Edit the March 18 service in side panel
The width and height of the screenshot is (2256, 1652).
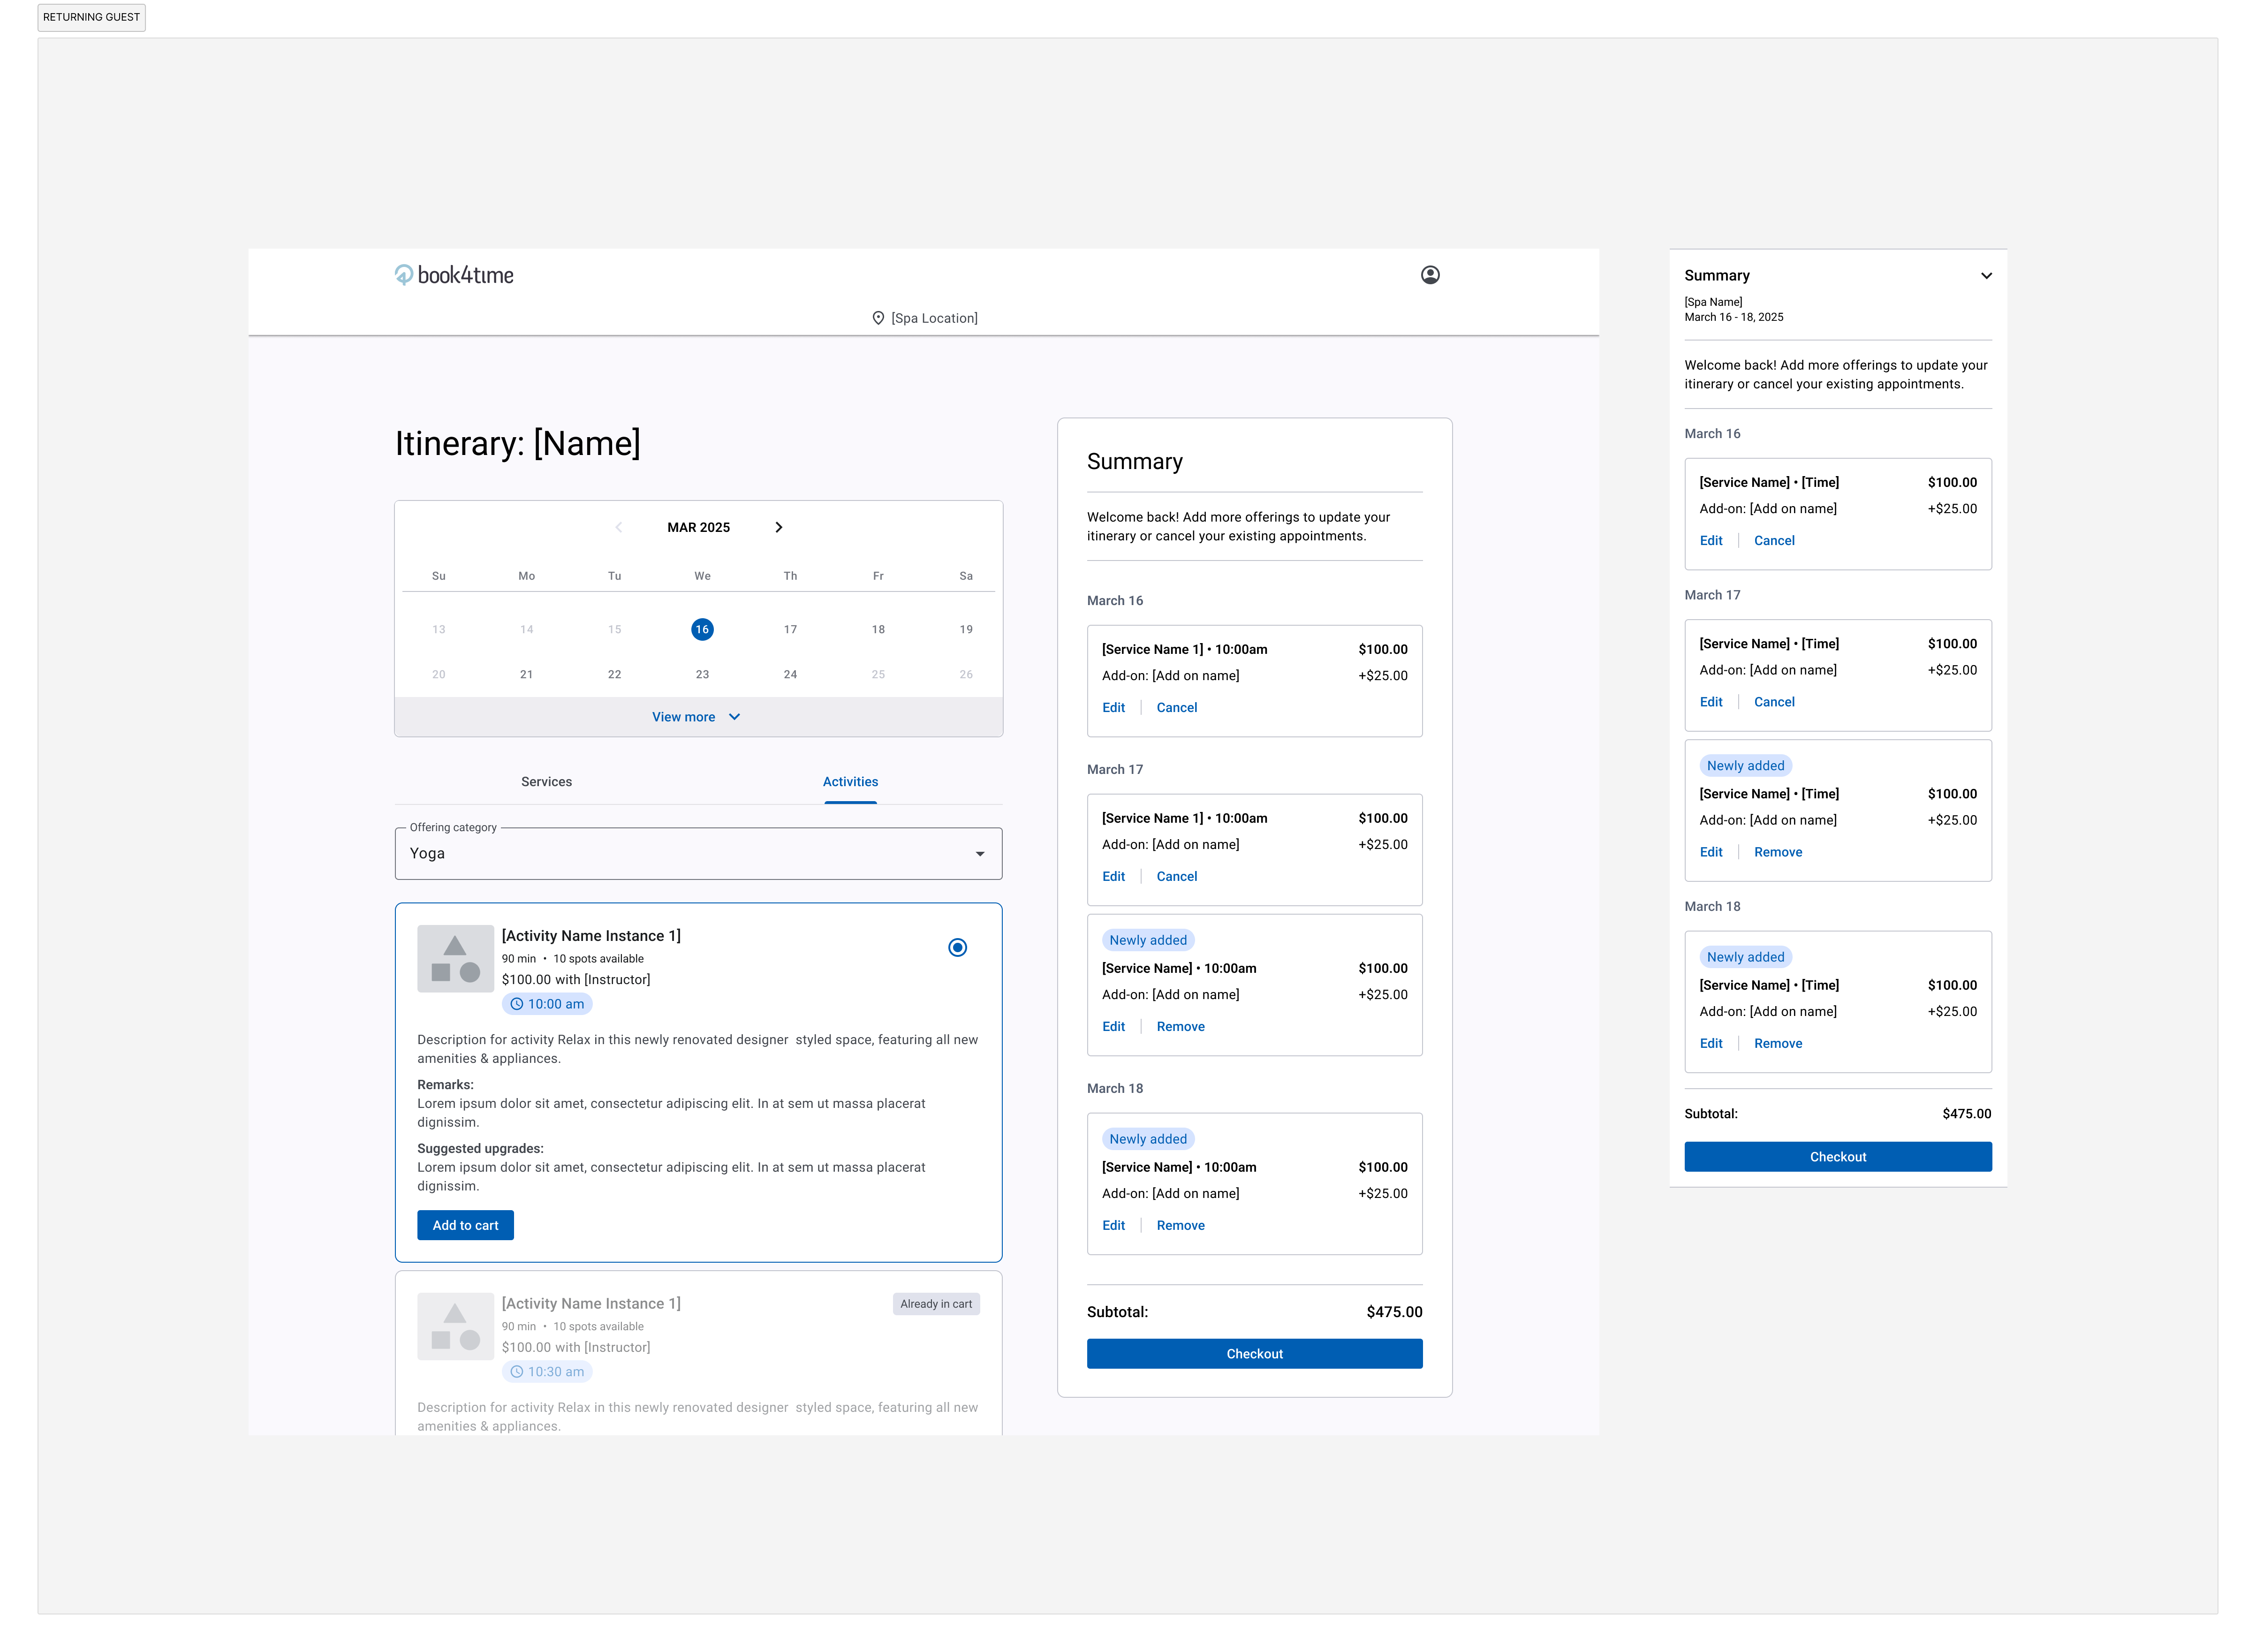(x=1710, y=1043)
